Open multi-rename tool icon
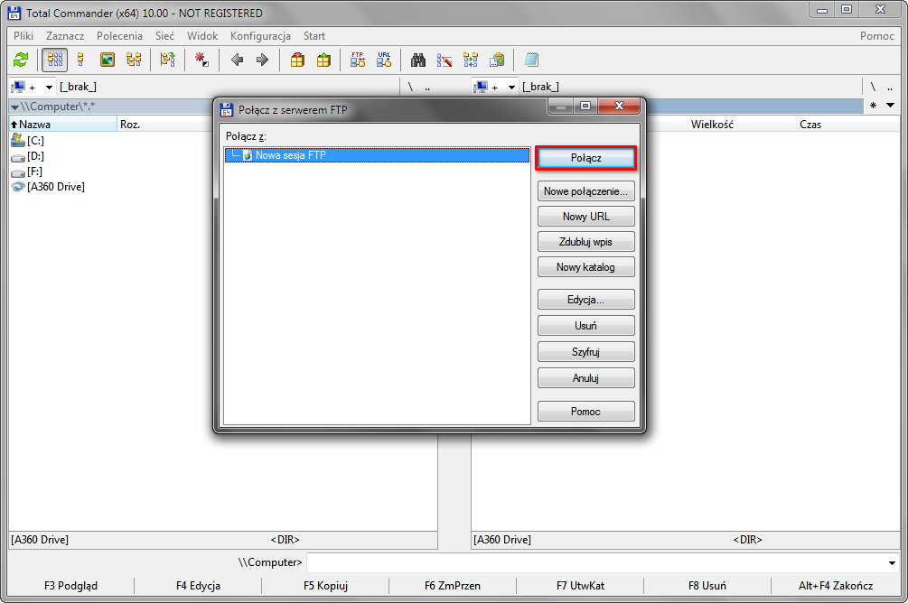908x603 pixels. pyautogui.click(x=445, y=60)
